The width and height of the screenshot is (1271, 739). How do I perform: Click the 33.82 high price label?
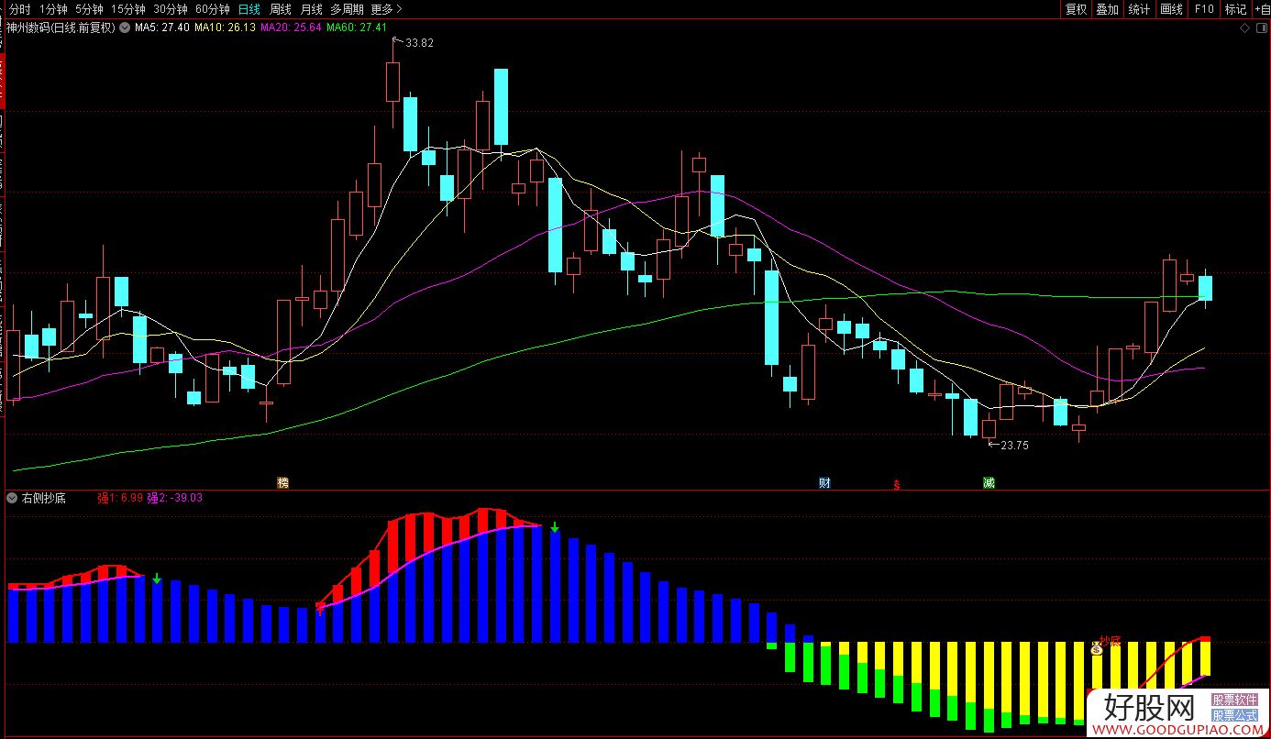point(419,43)
